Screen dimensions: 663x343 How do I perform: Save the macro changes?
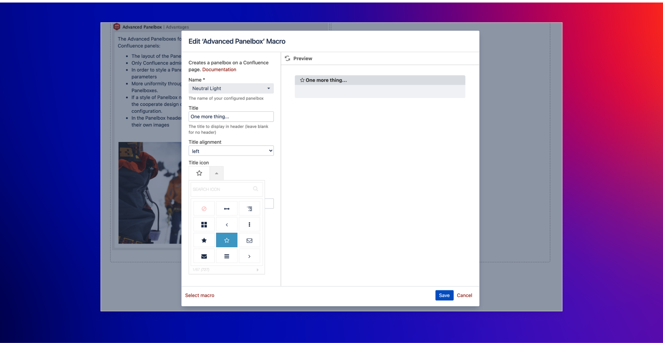(444, 295)
